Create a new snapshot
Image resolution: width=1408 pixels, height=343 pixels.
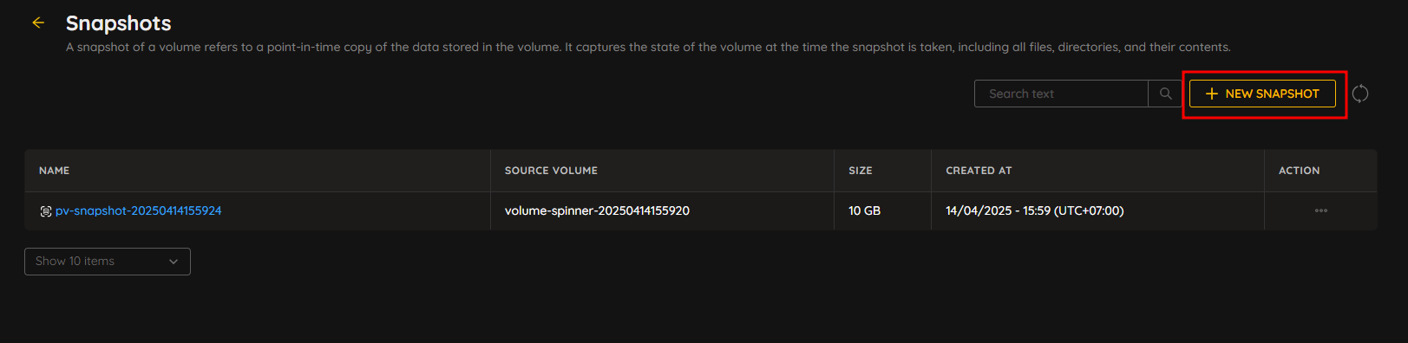tap(1262, 94)
